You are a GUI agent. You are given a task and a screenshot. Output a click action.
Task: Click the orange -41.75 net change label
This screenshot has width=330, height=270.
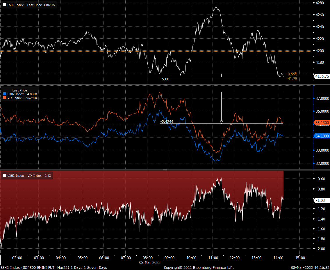[x=292, y=79]
